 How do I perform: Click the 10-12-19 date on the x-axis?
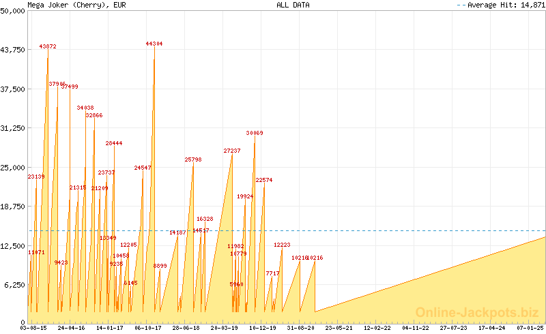click(263, 328)
